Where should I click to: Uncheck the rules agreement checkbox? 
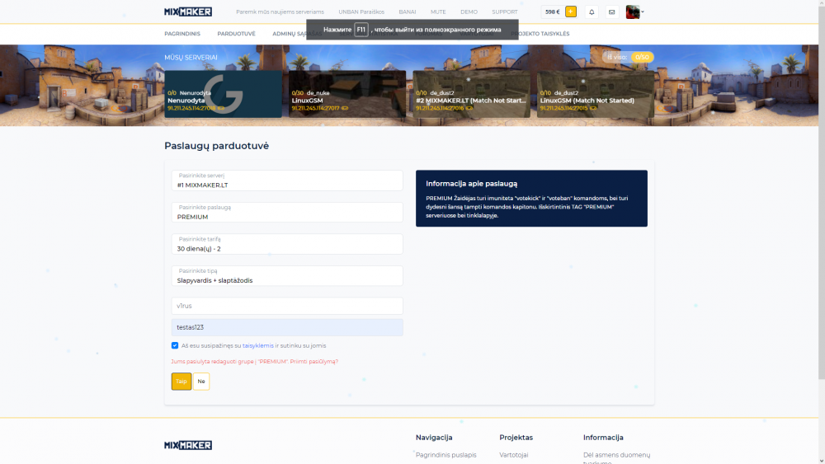point(175,345)
